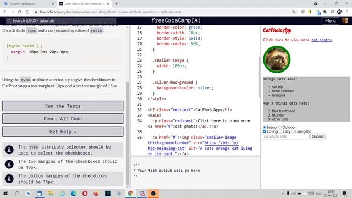Open the OBS recorder icon in taskbar
The width and height of the screenshot is (352, 198).
tap(153, 193)
